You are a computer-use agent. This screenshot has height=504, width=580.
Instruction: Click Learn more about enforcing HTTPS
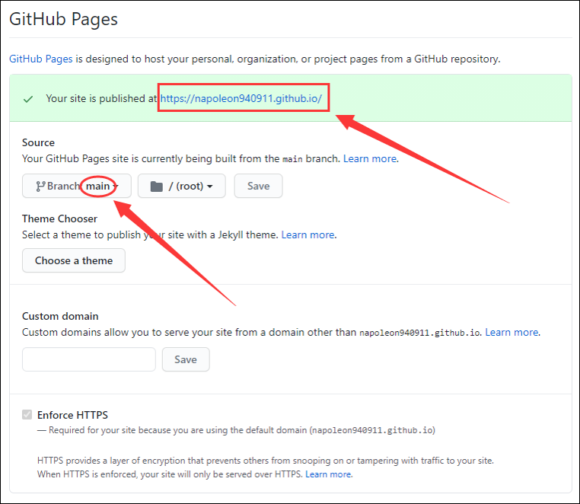329,474
